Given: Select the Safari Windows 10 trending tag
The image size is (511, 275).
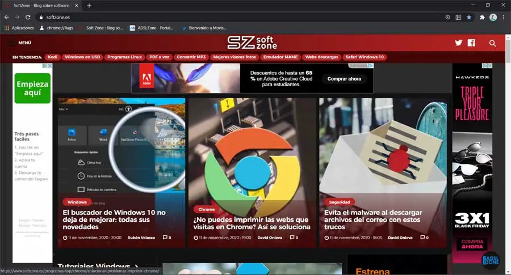Looking at the screenshot, I should pyautogui.click(x=365, y=57).
